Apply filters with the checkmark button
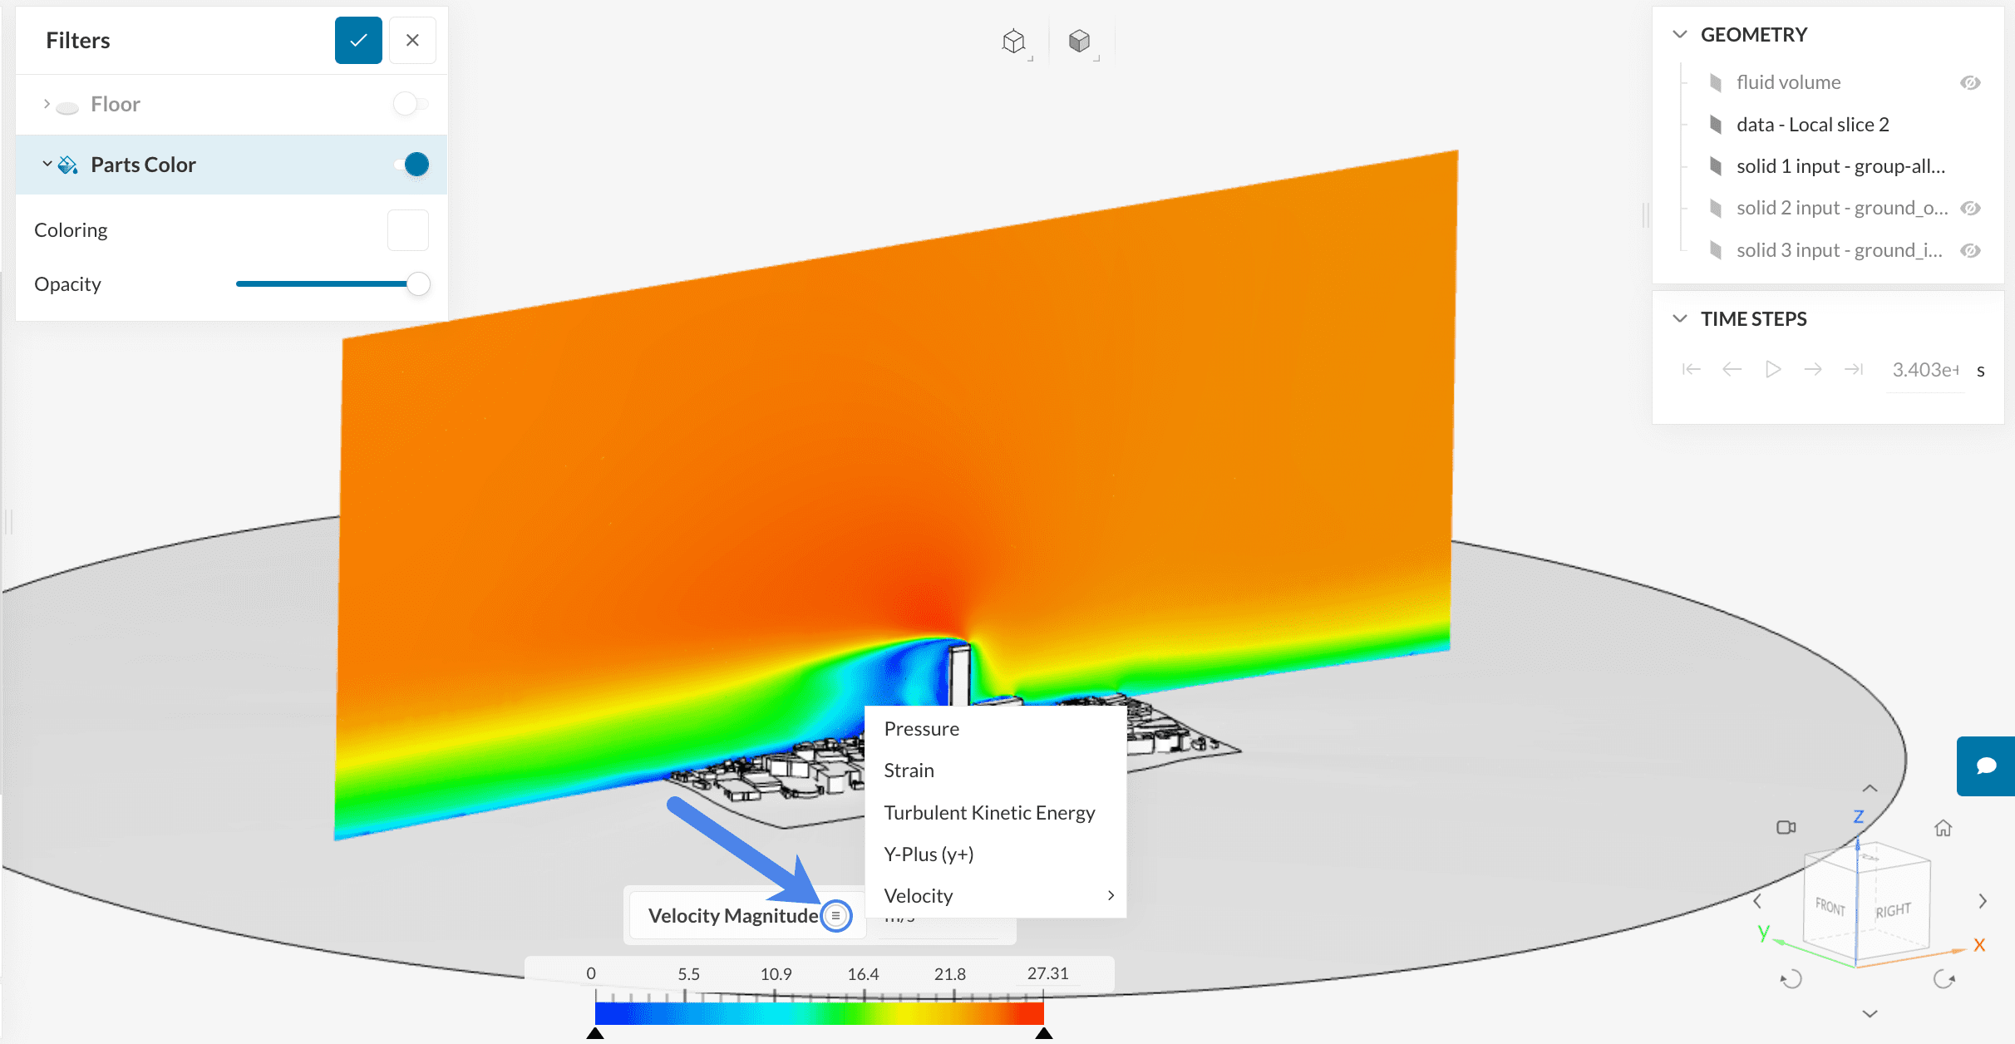2015x1044 pixels. click(x=358, y=40)
